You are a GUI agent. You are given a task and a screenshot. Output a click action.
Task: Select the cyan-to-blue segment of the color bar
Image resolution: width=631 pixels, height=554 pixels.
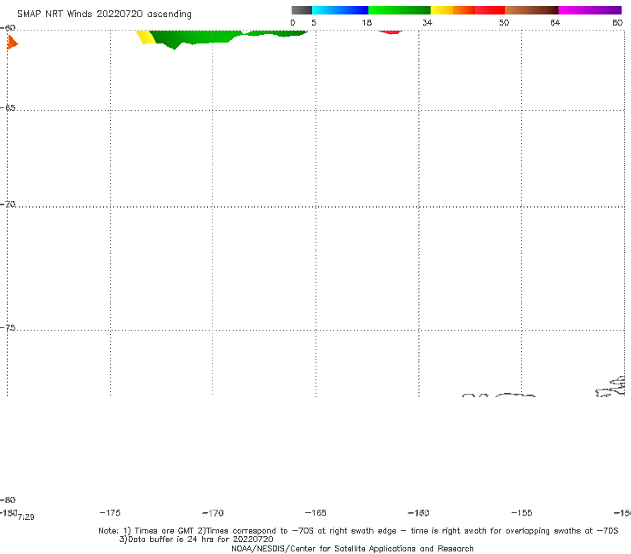[x=340, y=10]
